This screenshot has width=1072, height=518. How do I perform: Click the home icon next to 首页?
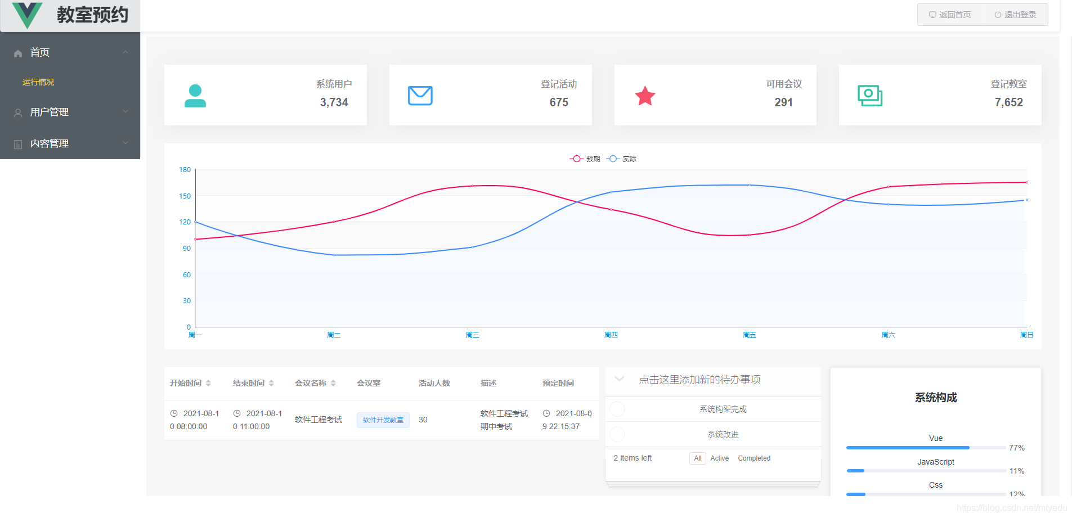(x=17, y=52)
